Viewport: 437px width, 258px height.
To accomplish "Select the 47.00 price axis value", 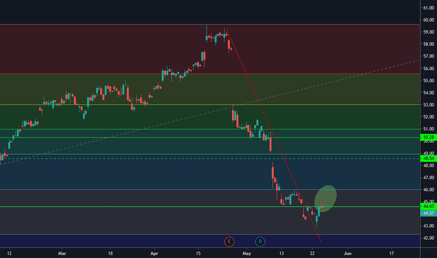I will pos(429,178).
